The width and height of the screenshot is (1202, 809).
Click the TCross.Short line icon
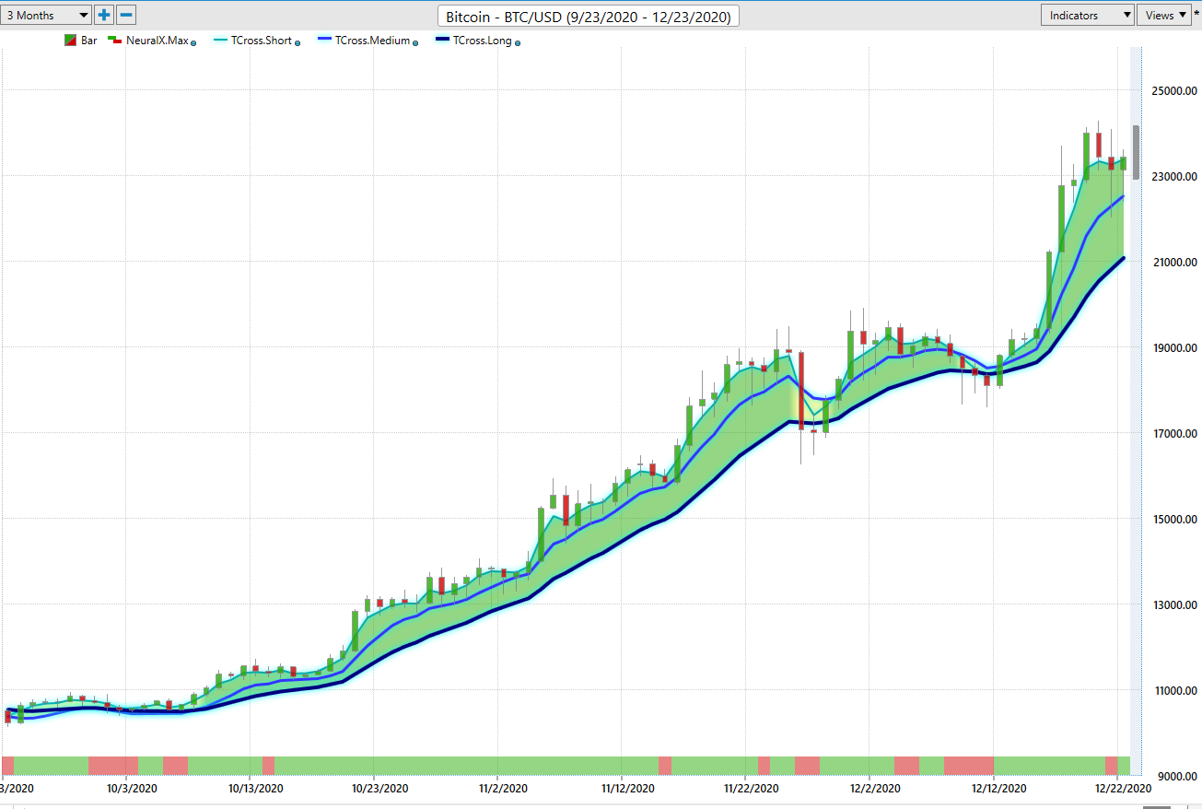220,41
